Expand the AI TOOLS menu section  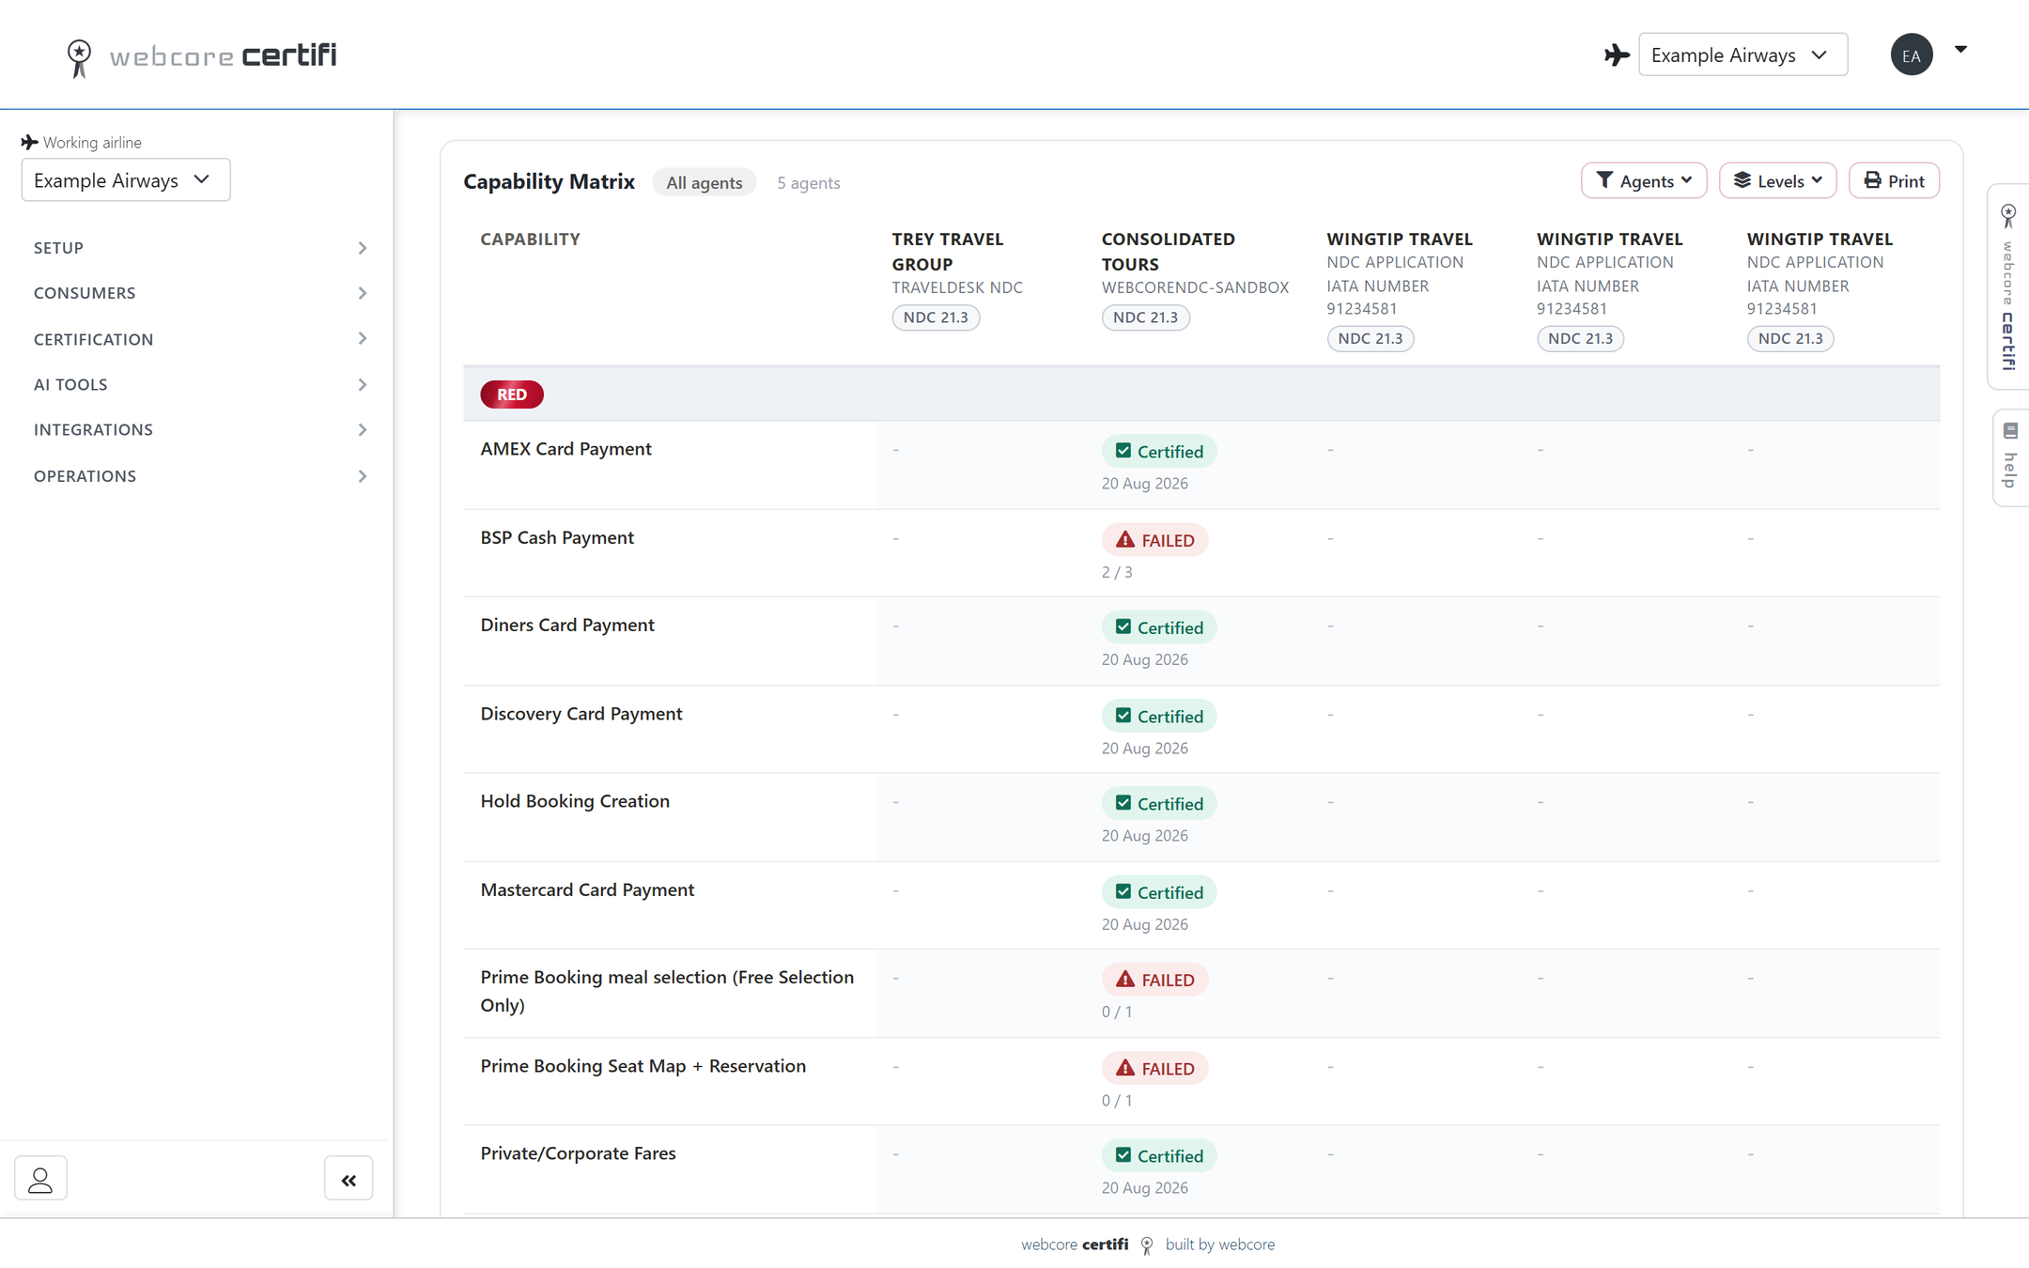[x=199, y=384]
